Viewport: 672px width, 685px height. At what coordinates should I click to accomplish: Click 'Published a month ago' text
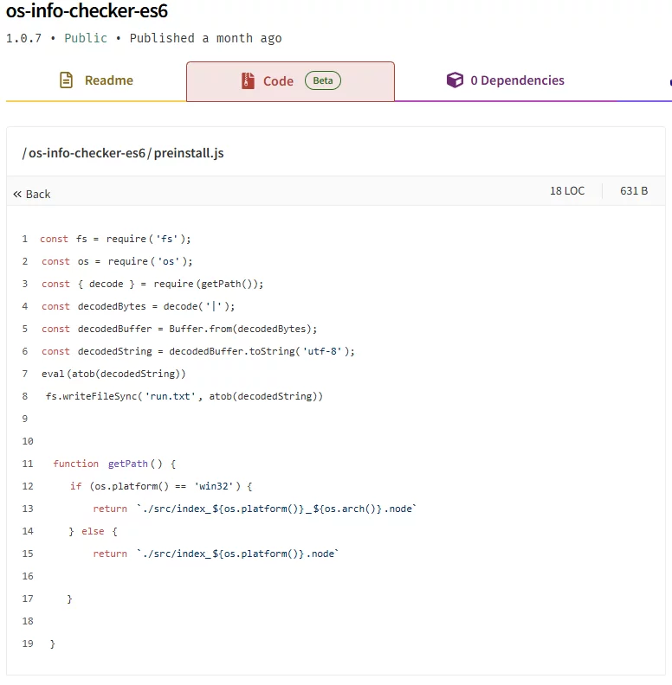205,38
